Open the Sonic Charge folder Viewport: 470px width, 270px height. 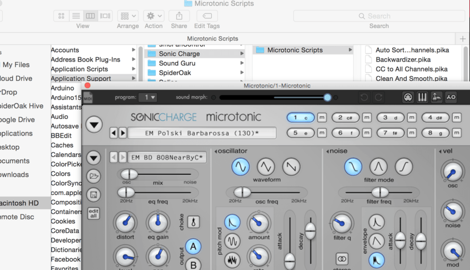[x=195, y=53]
